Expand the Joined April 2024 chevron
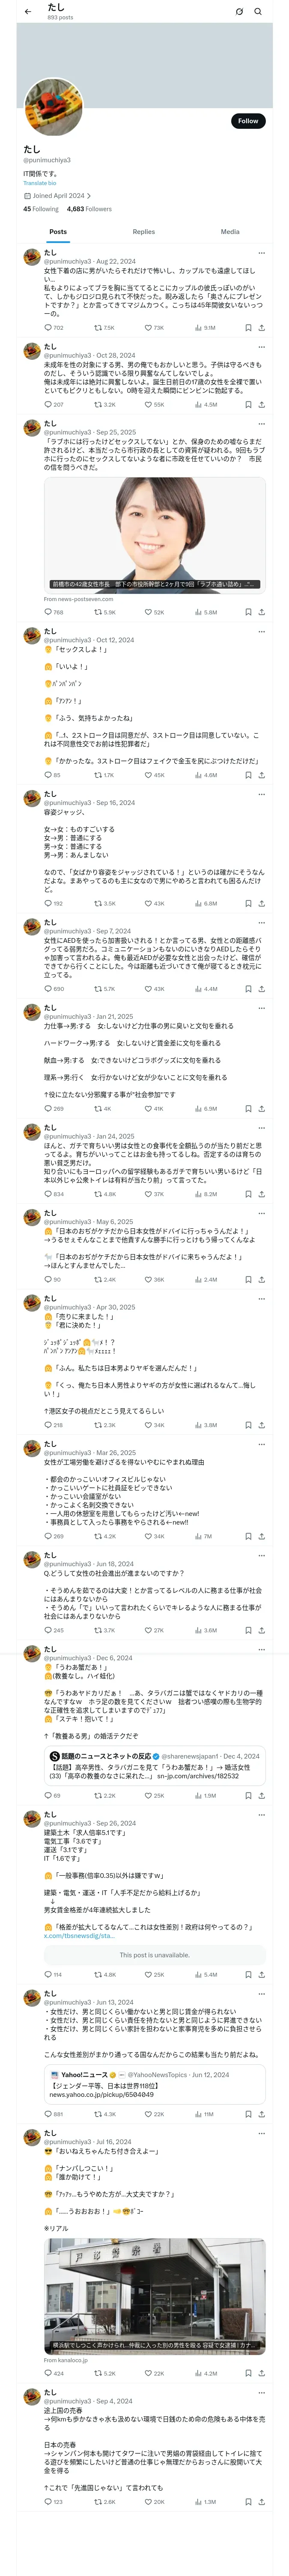This screenshot has width=289, height=2576. pyautogui.click(x=89, y=196)
